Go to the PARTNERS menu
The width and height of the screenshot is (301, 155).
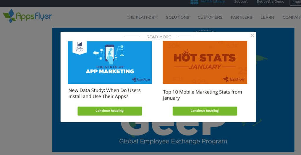click(241, 17)
